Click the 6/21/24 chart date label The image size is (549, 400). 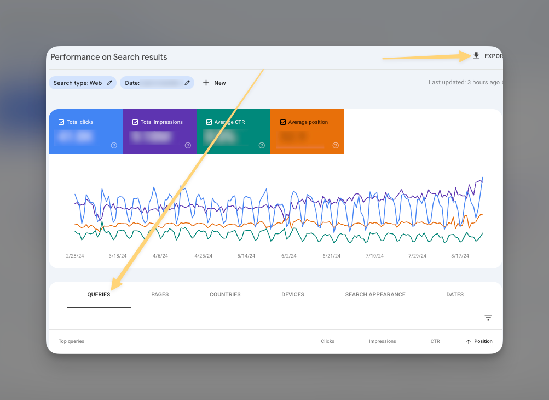(x=332, y=256)
